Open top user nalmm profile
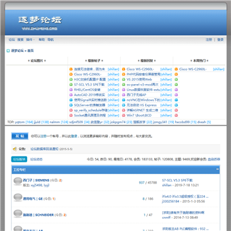The width and height of the screenshot is (231, 231). click(55, 122)
